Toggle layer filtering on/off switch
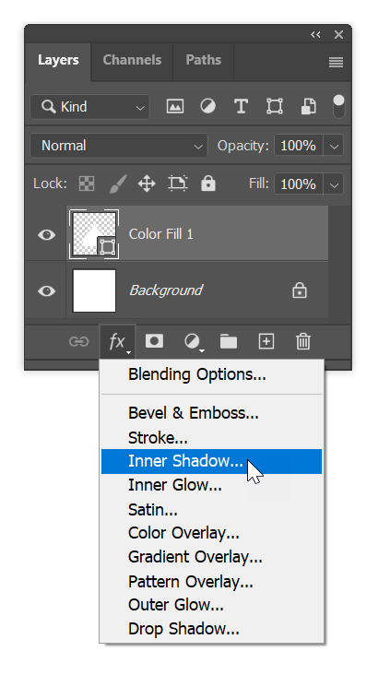This screenshot has height=675, width=390. (x=338, y=106)
